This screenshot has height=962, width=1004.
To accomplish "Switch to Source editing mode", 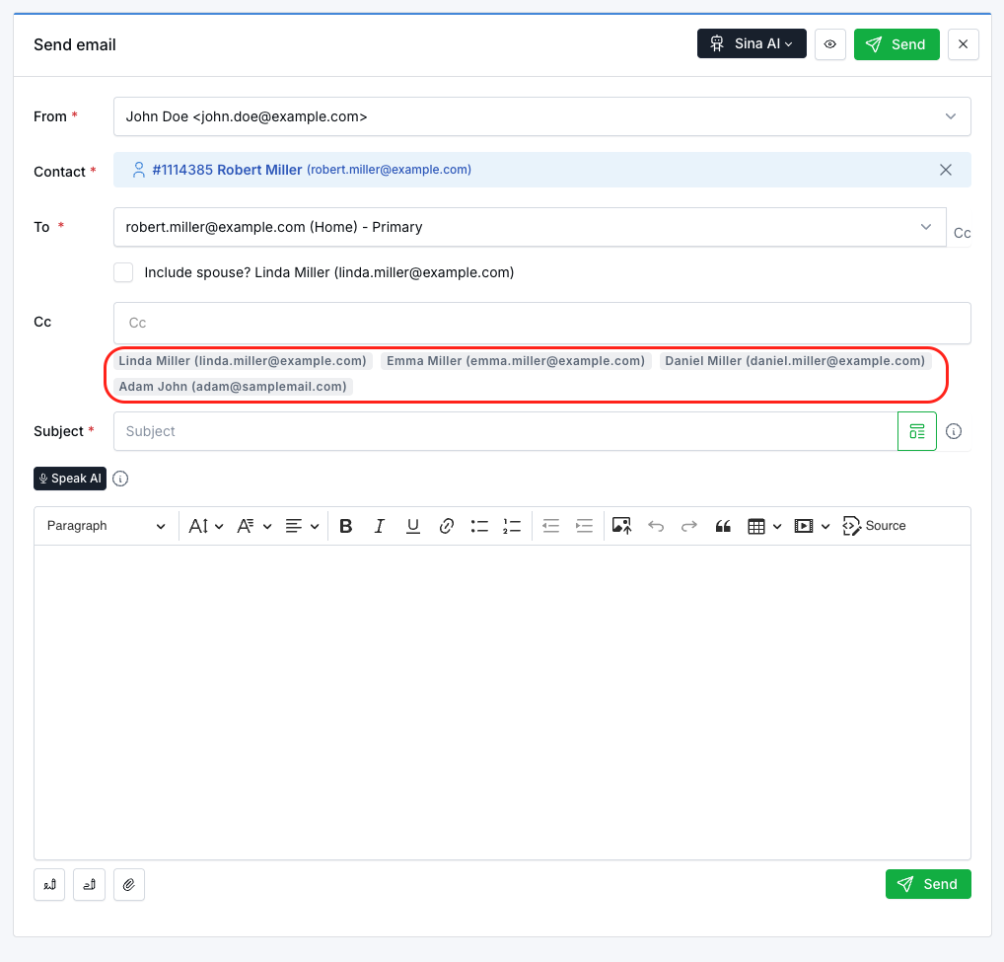I will pyautogui.click(x=874, y=526).
